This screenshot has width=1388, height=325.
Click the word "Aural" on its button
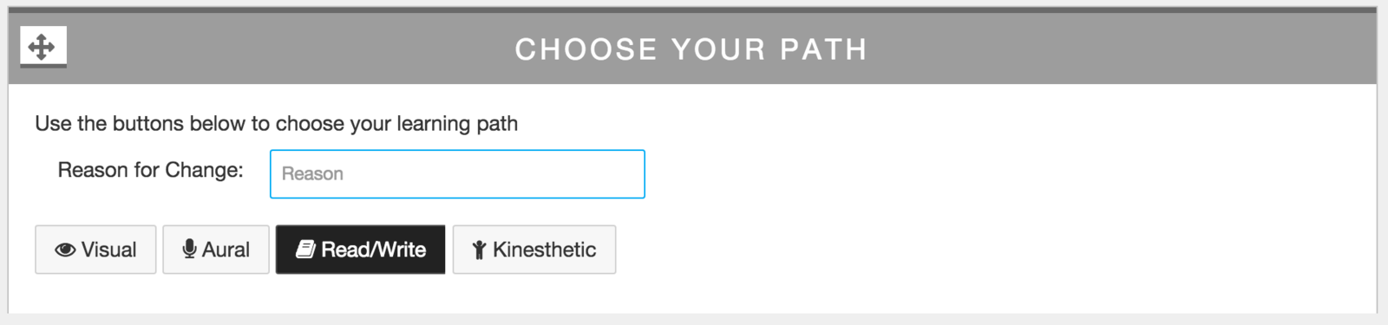click(x=226, y=250)
